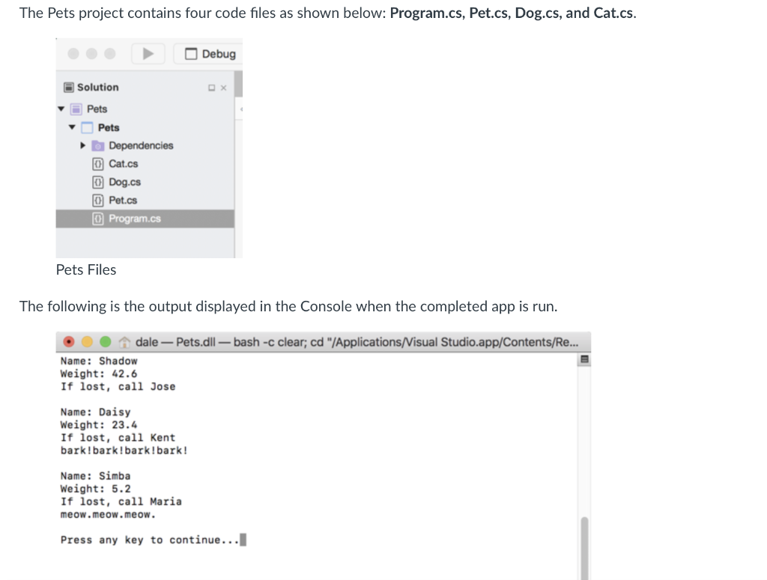Click the 'Weight: 42.6' terminal line
Viewport: 767px width, 580px height.
pyautogui.click(x=99, y=374)
